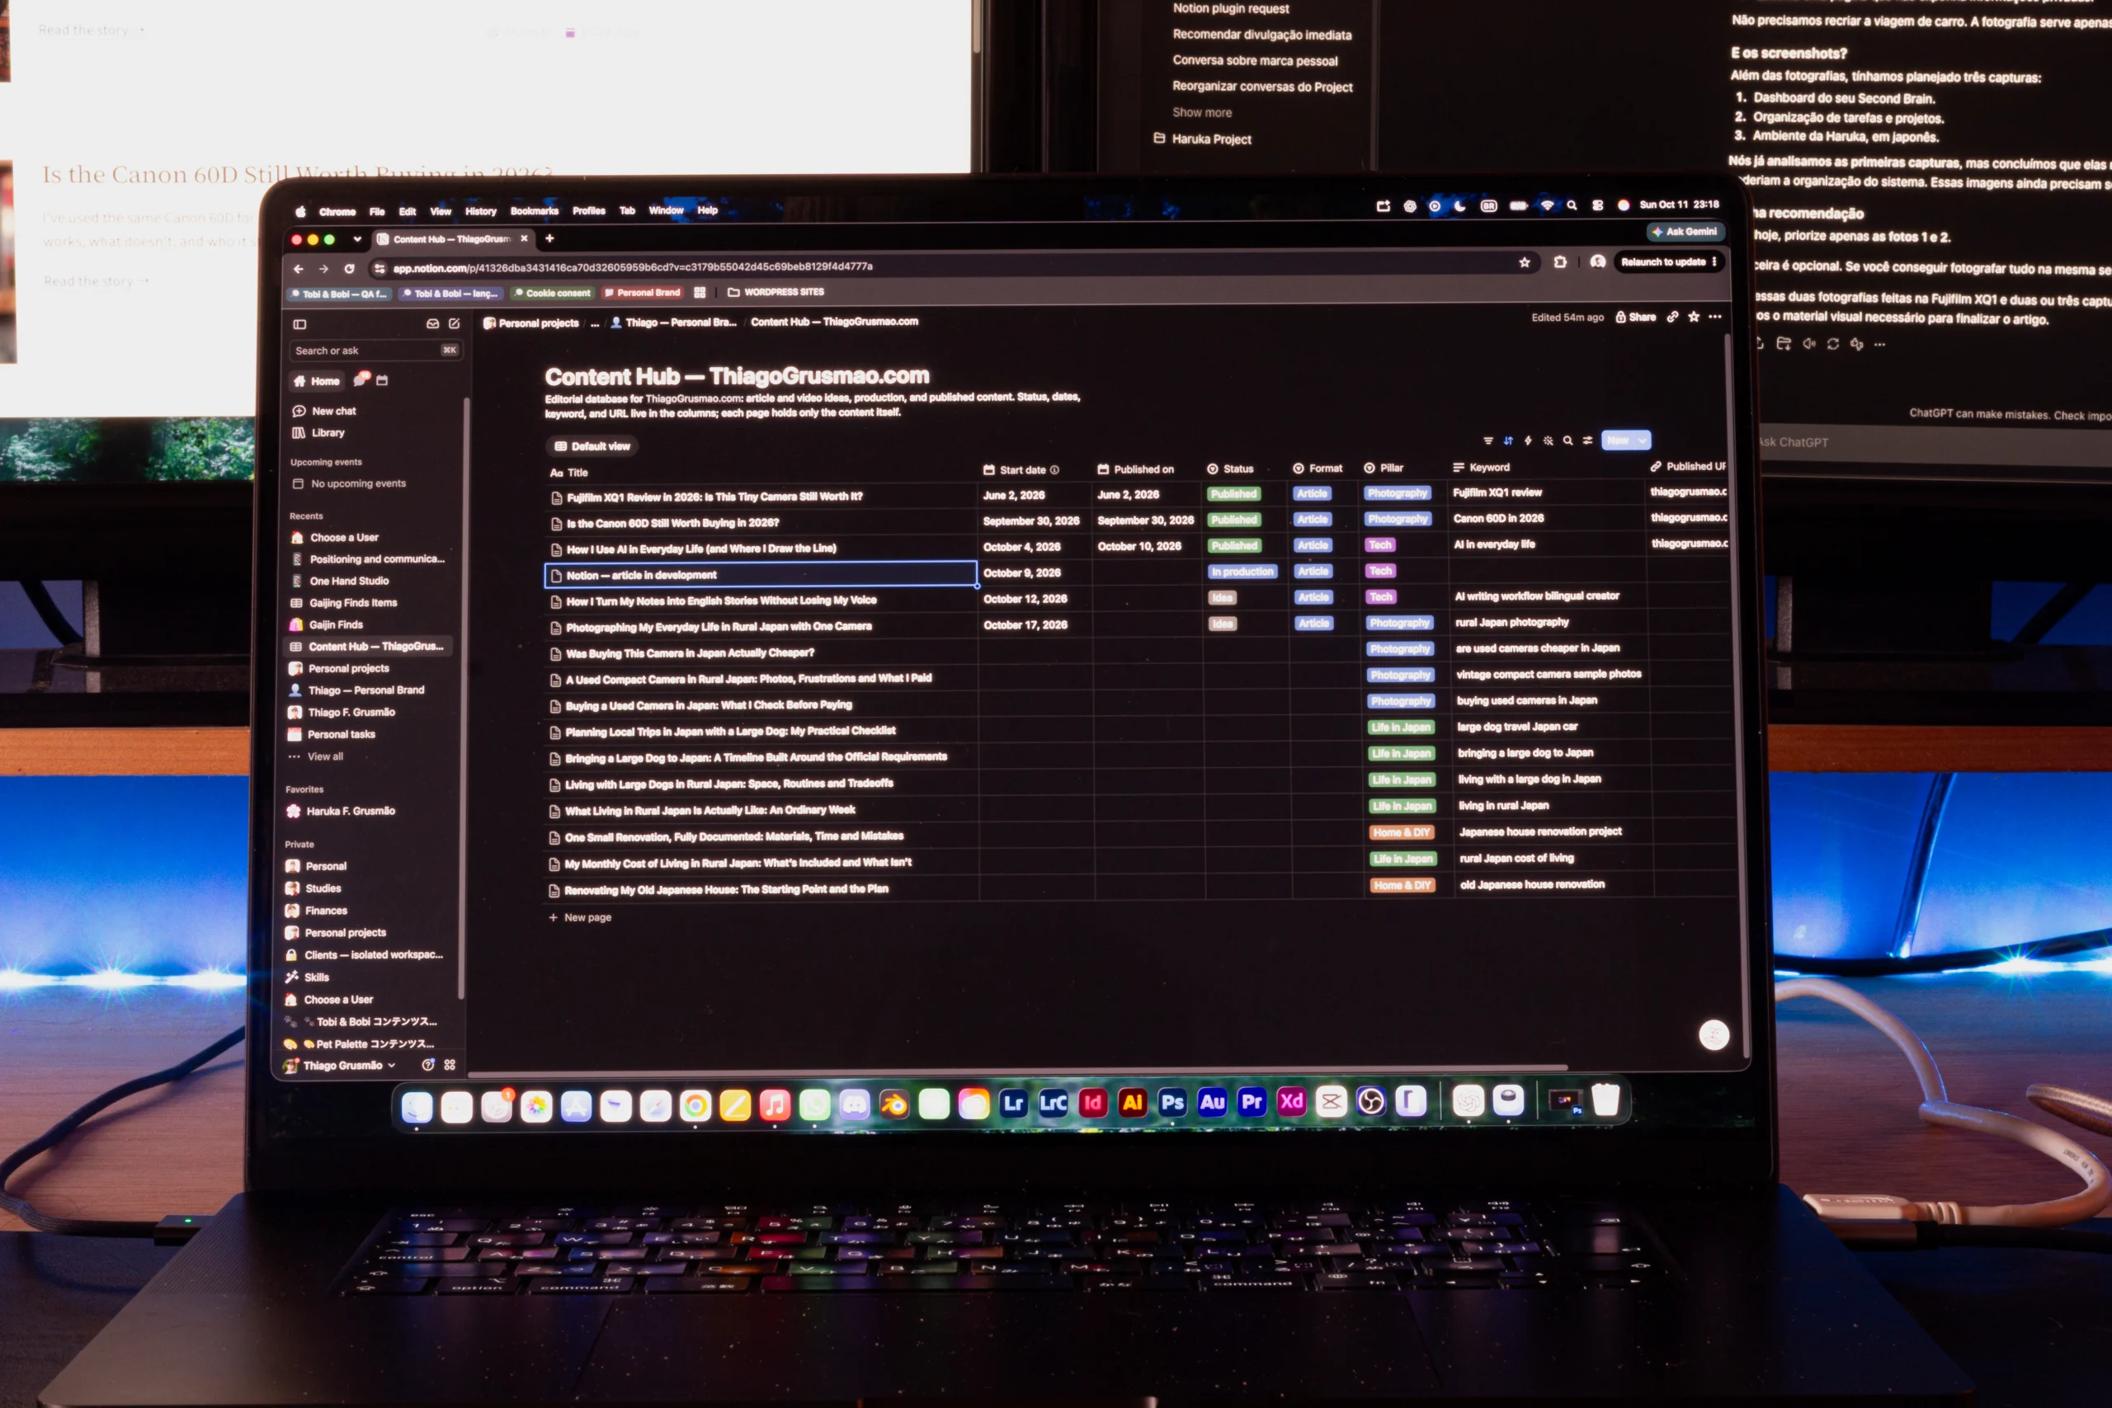Click the floating Notion AI face button
This screenshot has height=1408, width=2112.
click(x=1714, y=1034)
